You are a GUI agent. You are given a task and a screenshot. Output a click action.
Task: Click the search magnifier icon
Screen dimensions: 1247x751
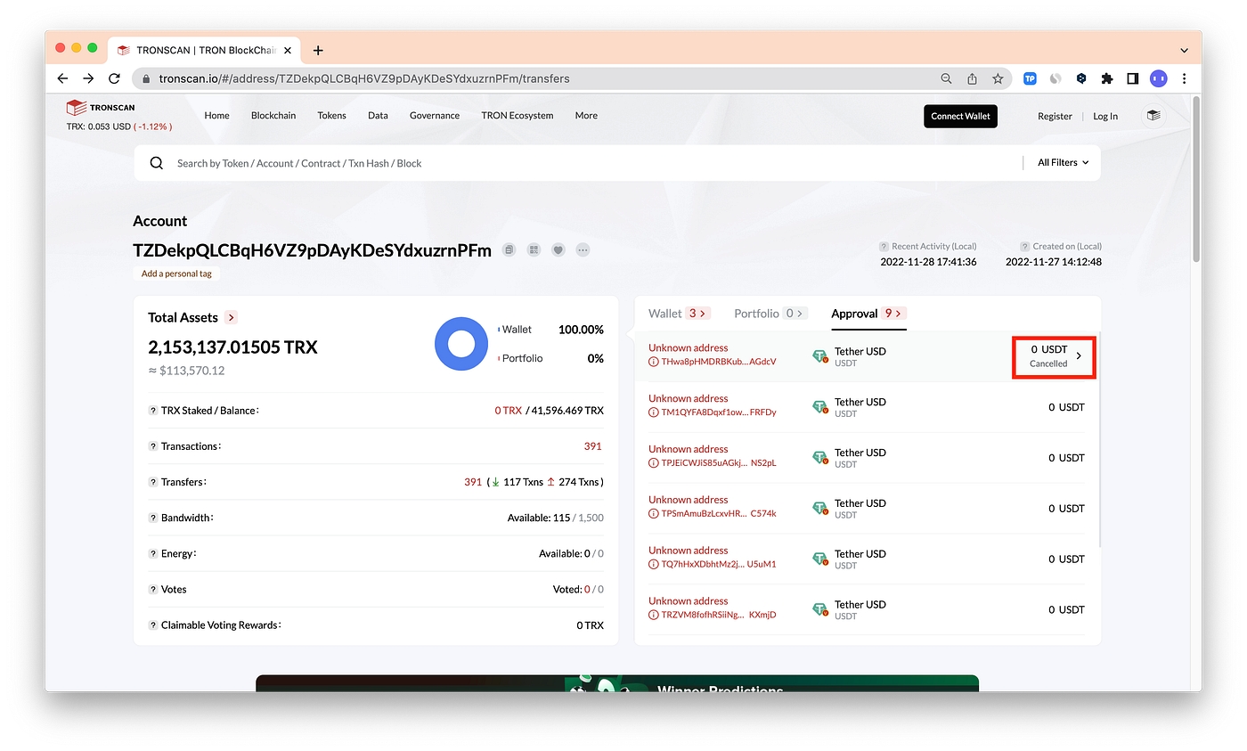(x=157, y=163)
